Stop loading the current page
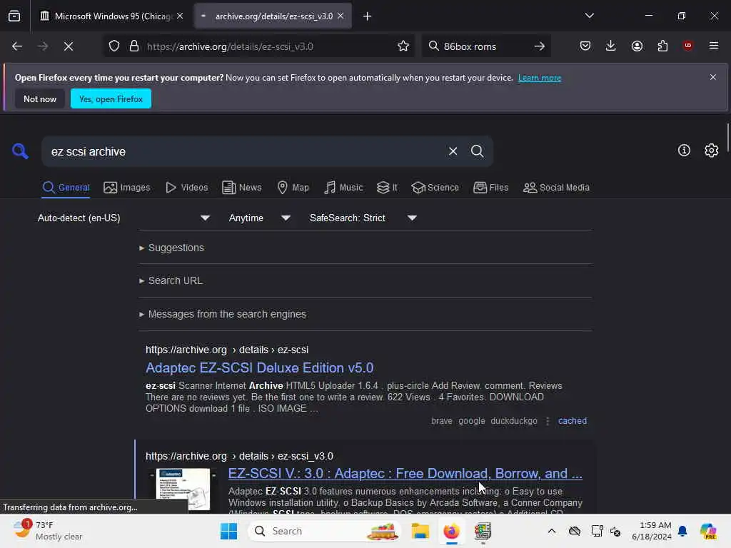Screen dimensions: 731x548 click(x=69, y=46)
